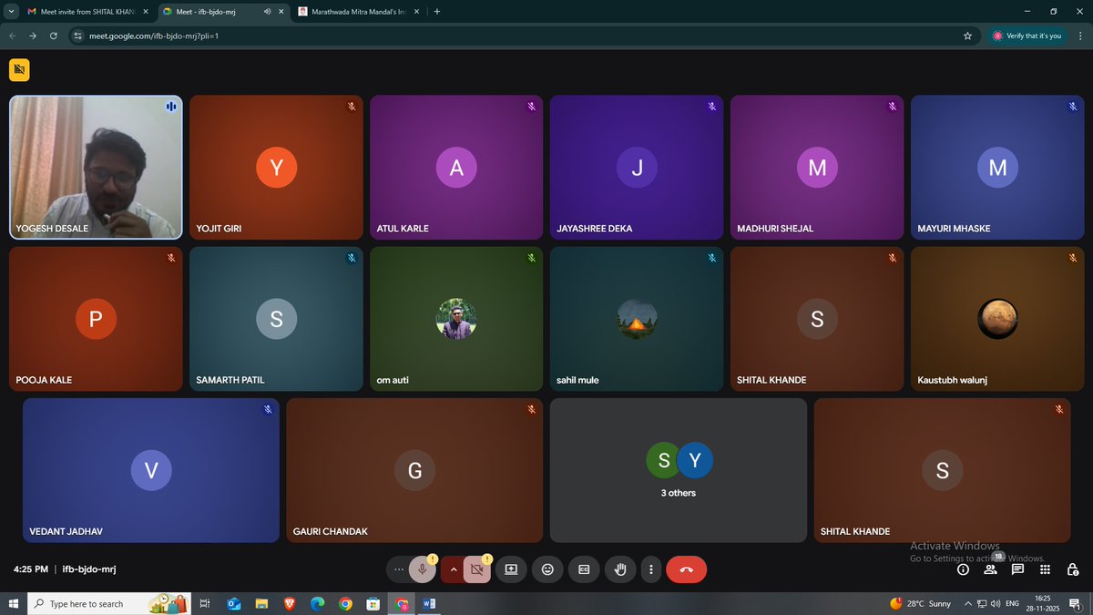1093x615 pixels.
Task: Switch to the Gmail Meet invite tab
Action: [88, 12]
